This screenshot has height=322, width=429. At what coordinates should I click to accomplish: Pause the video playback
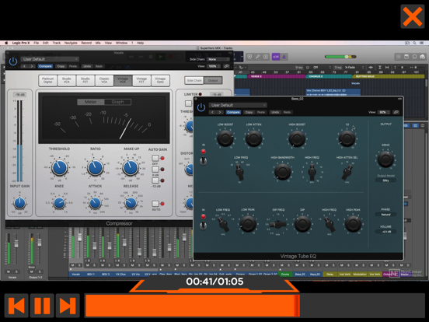42,306
